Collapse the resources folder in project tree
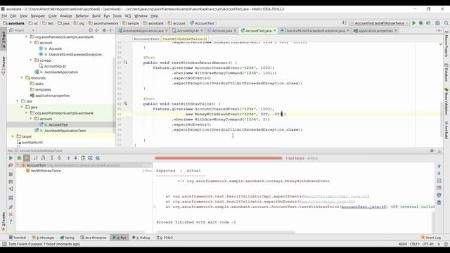Screen dimensions: 450x253 click(22, 78)
